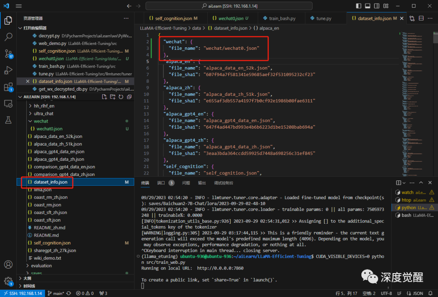Toggle the primary side bar layout icon
The image size is (438, 297).
tap(359, 6)
